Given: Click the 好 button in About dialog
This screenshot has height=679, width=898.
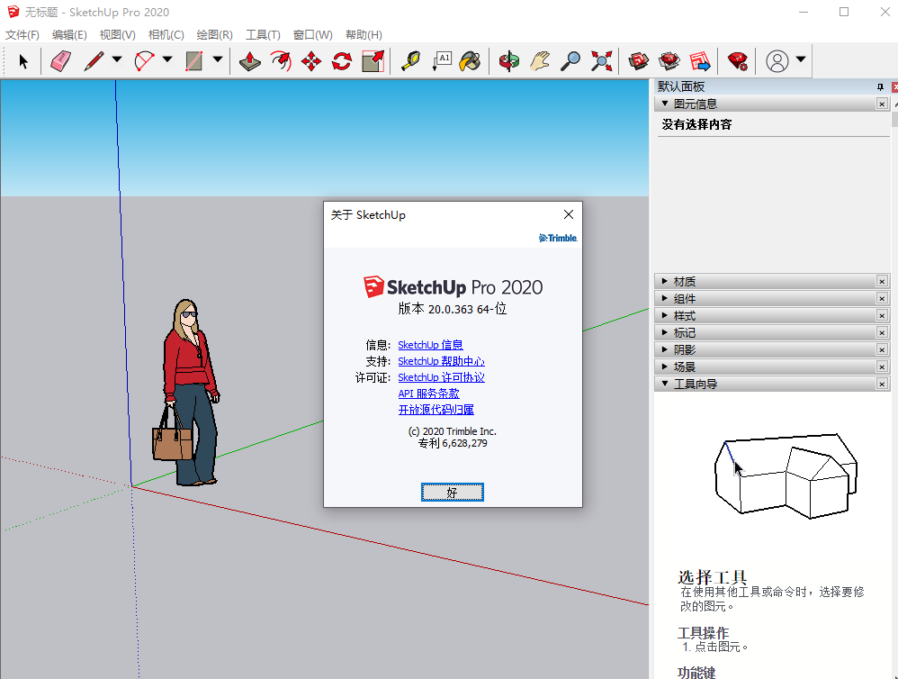Looking at the screenshot, I should [453, 492].
